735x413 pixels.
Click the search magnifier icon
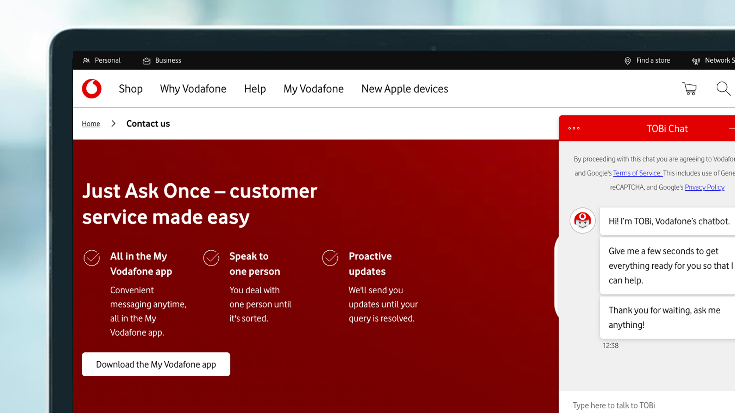723,88
